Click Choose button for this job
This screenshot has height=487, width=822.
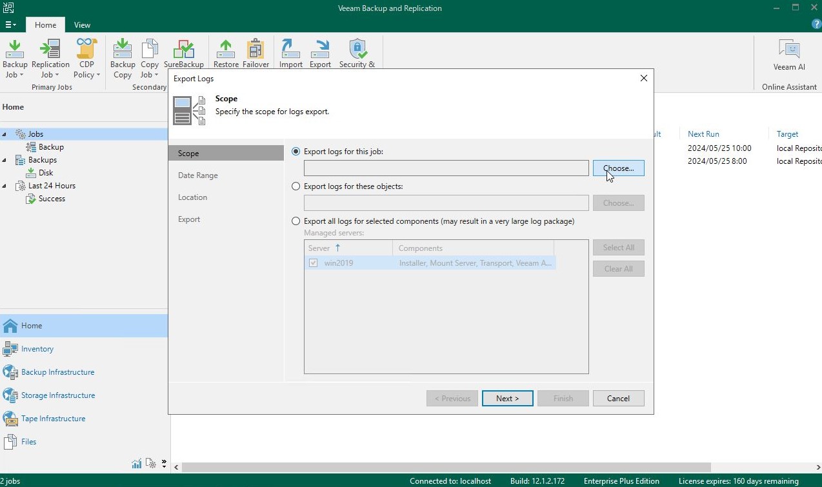tap(618, 168)
